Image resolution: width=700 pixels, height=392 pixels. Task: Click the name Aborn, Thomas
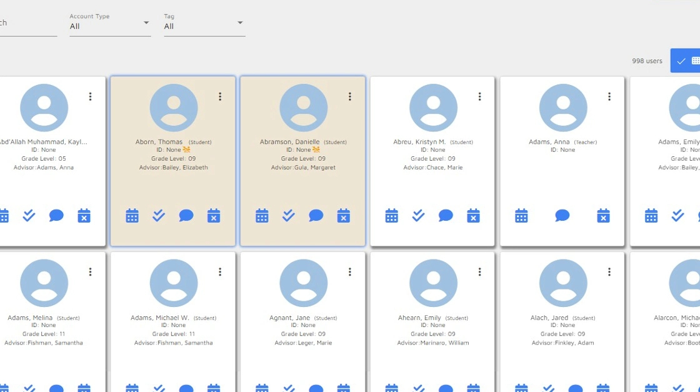(x=159, y=141)
